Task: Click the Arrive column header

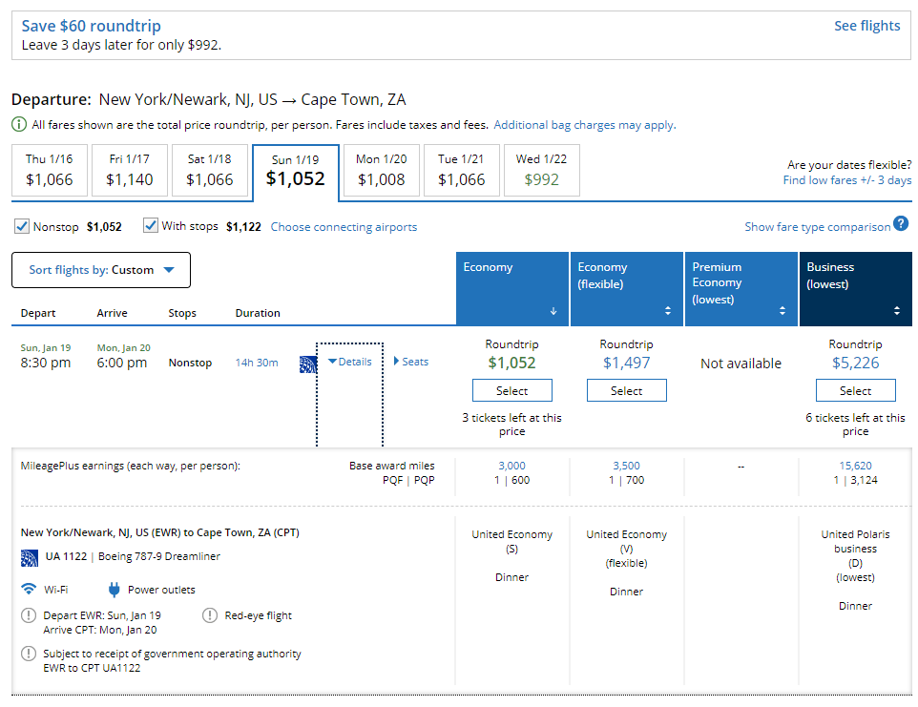Action: coord(112,313)
